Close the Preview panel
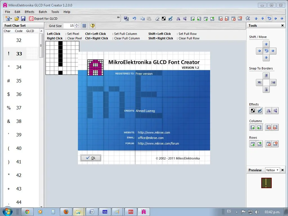Screen dimensions: 288x216 (282, 170)
